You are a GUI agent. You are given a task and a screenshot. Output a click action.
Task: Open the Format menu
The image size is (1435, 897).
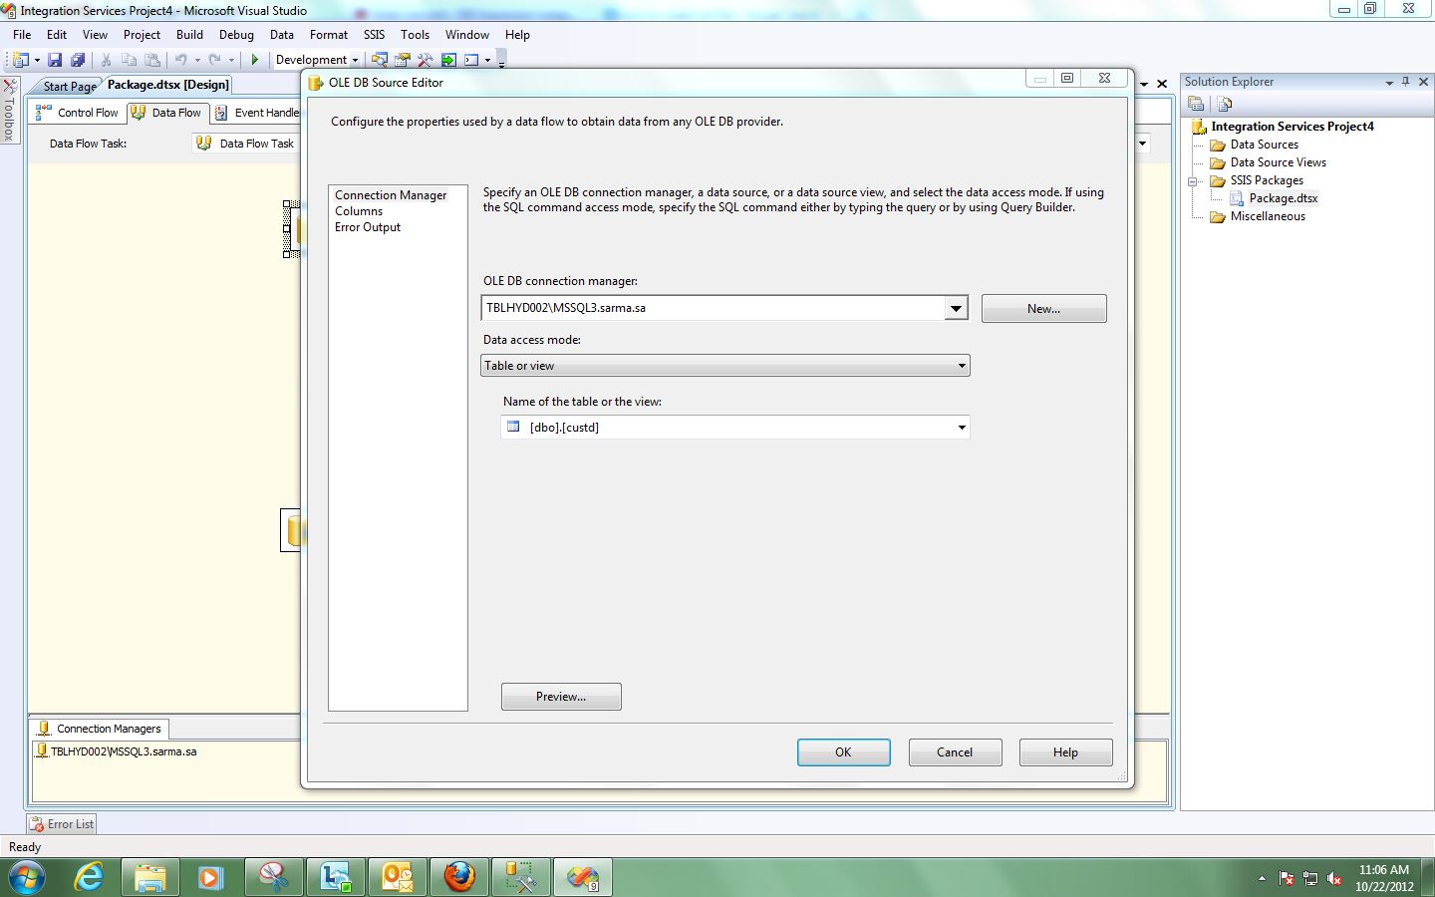(x=328, y=34)
